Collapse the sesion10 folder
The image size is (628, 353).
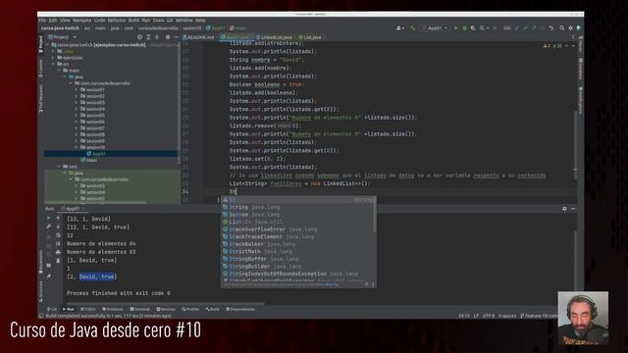(77, 147)
